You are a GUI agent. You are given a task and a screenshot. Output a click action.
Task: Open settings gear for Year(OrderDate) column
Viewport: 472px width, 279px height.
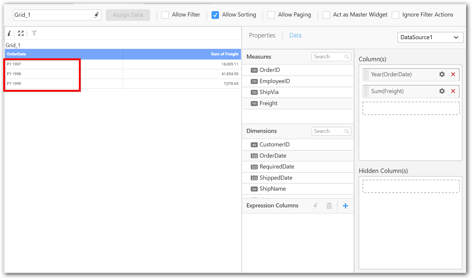coord(442,75)
